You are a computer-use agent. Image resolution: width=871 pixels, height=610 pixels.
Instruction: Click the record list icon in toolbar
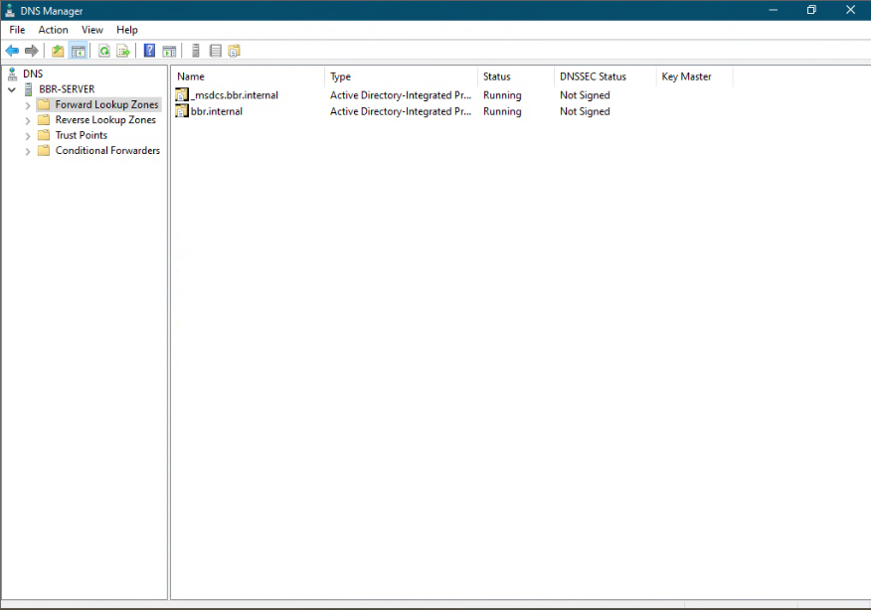[216, 51]
